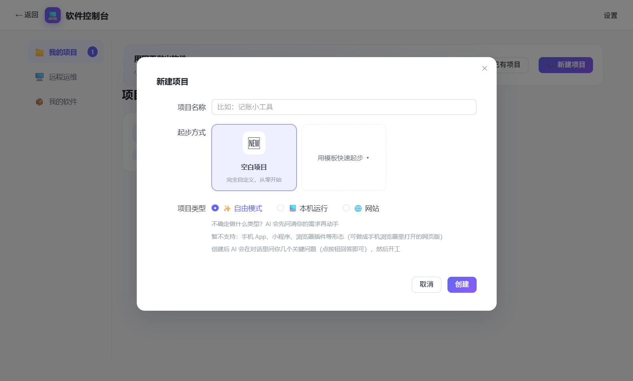Click the package icon beside 我的软件
This screenshot has height=381, width=633.
tap(39, 102)
